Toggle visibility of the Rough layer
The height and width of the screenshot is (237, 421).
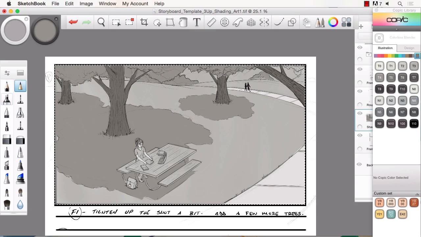click(x=360, y=92)
